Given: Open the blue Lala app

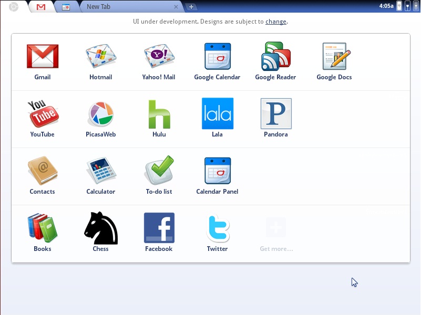Looking at the screenshot, I should pyautogui.click(x=218, y=113).
